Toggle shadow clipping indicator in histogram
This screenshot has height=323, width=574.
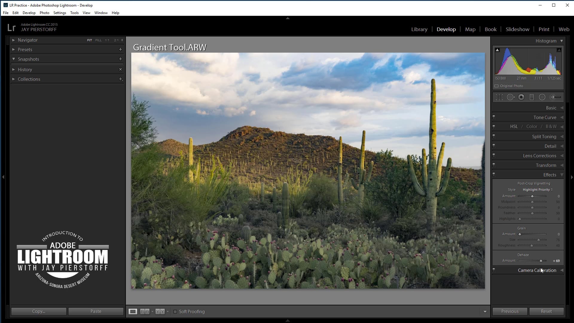click(497, 50)
